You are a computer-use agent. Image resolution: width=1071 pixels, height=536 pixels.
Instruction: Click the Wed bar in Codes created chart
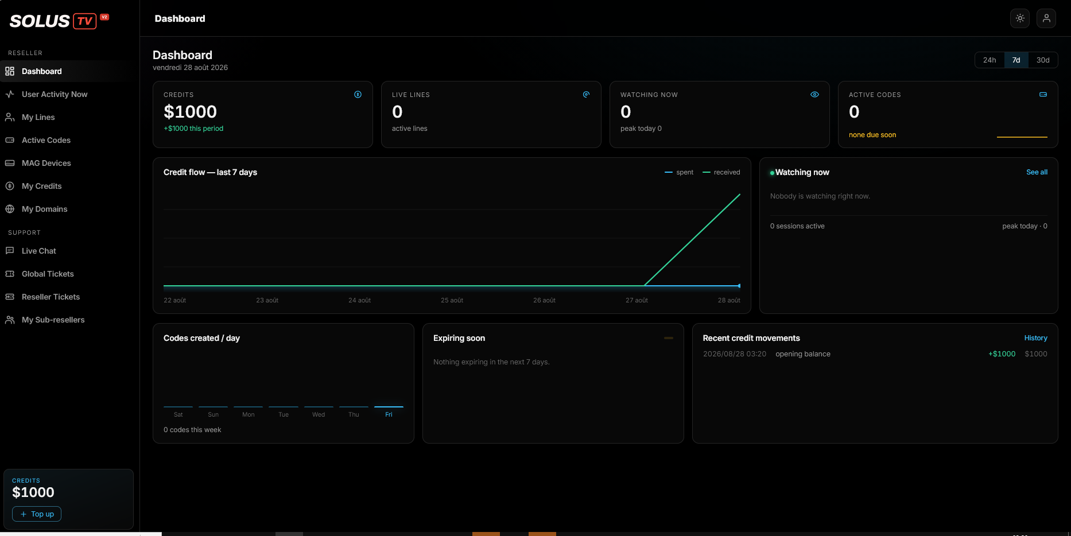pos(319,407)
